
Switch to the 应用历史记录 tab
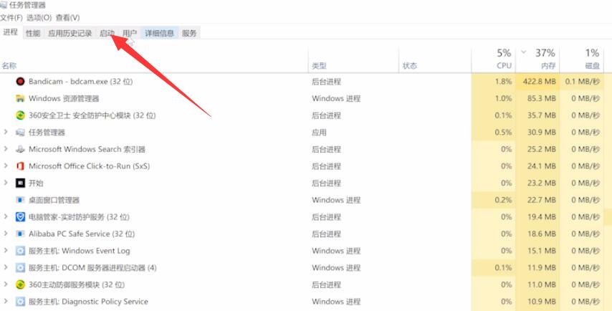tap(70, 33)
